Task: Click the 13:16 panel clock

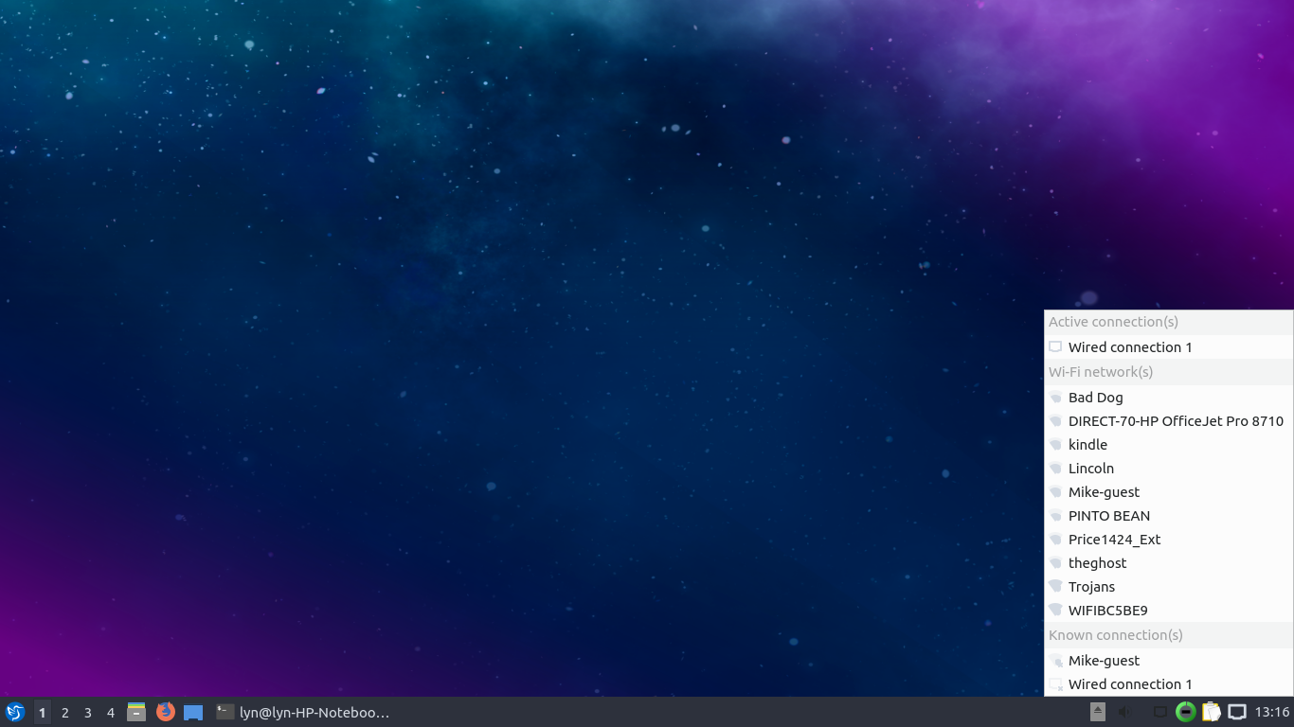Action: tap(1272, 712)
